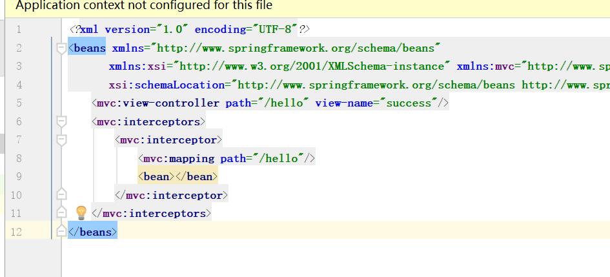Click the yellow lightbulb quick-fix icon
Screen dimensions: 610x277
81,213
